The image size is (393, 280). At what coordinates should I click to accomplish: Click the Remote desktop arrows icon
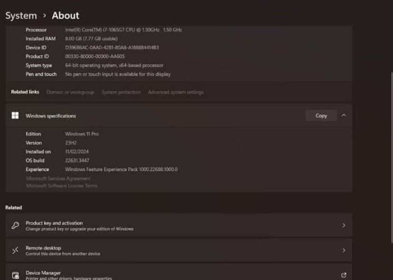(15, 250)
